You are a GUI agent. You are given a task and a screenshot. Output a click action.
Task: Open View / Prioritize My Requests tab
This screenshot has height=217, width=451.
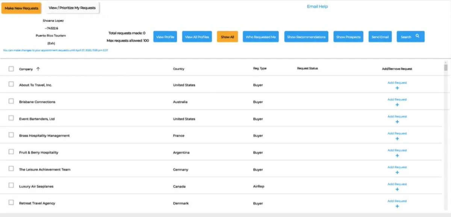point(72,8)
